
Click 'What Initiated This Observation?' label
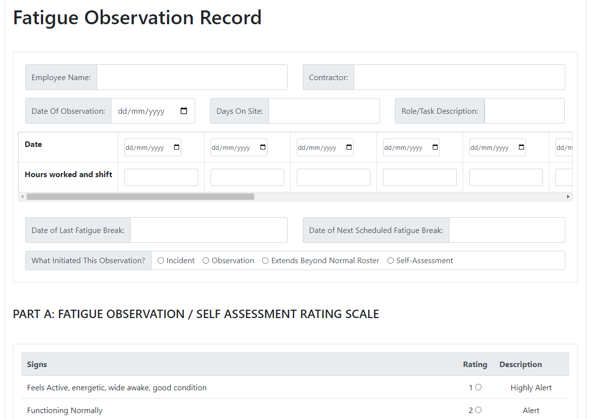88,261
